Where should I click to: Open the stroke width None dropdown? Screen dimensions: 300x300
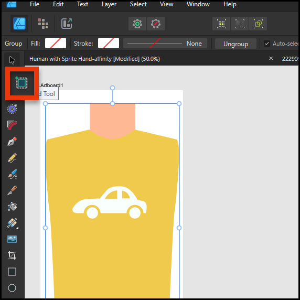165,43
